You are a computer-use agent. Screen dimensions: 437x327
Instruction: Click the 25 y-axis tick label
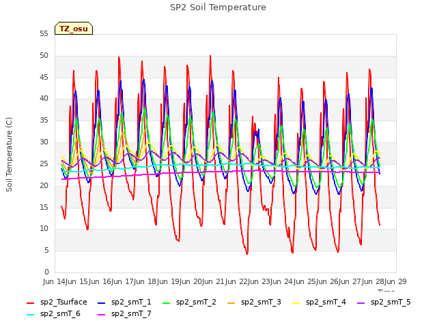pyautogui.click(x=44, y=163)
